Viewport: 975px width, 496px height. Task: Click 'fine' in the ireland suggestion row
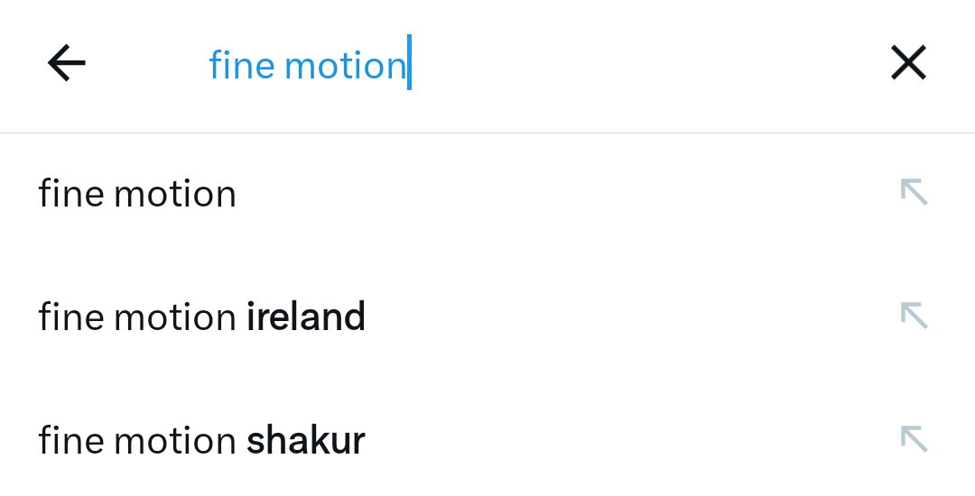[x=70, y=317]
